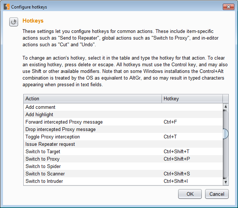Select the Issue Repeater request row
Viewport: 238px width, 208px height.
(x=123, y=144)
